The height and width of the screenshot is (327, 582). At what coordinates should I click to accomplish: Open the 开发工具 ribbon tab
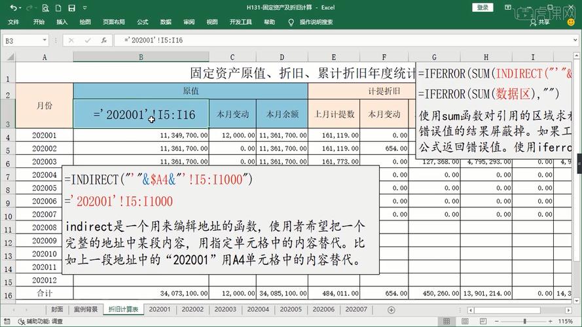tap(240, 22)
